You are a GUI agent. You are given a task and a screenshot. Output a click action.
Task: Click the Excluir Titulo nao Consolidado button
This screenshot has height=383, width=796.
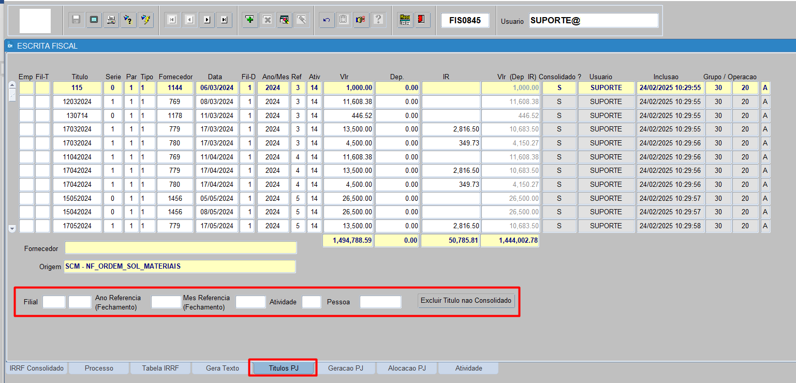click(466, 300)
